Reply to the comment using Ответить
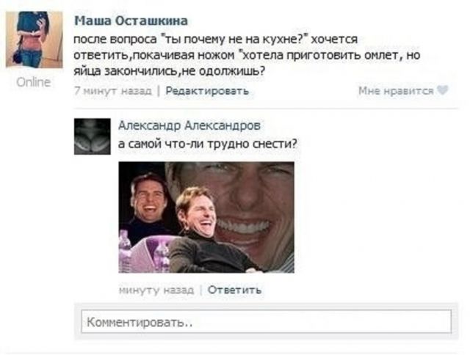Viewport: 470px width, 355px height. point(234,290)
